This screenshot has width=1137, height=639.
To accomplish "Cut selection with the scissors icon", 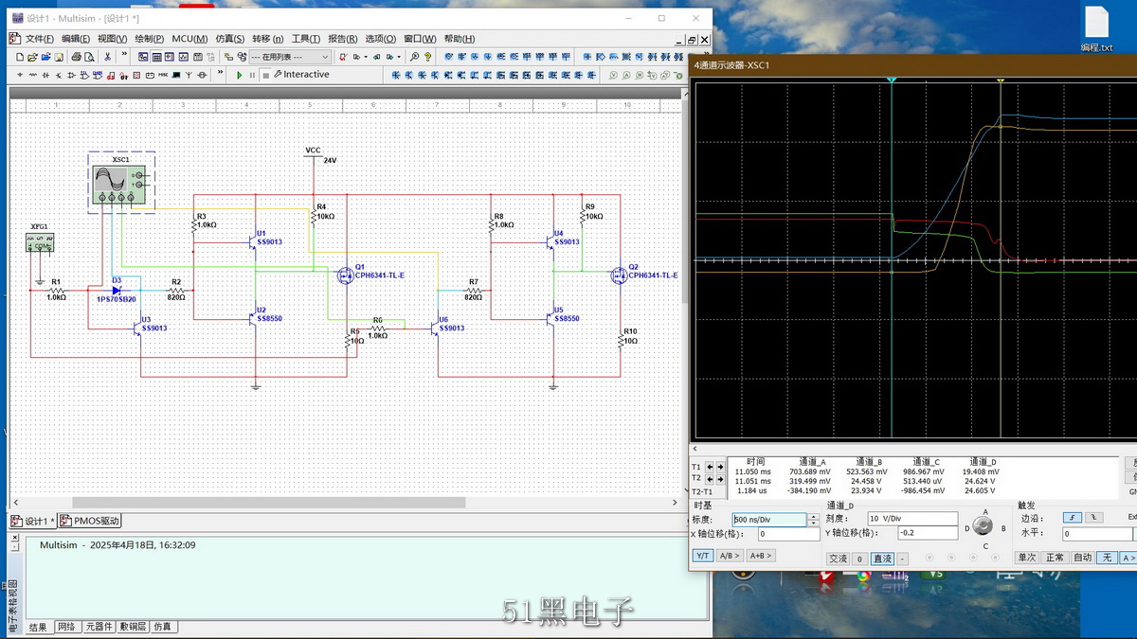I will click(x=107, y=57).
